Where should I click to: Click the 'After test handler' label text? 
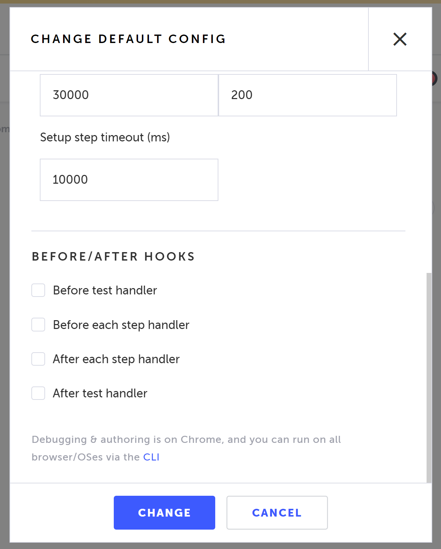(100, 393)
